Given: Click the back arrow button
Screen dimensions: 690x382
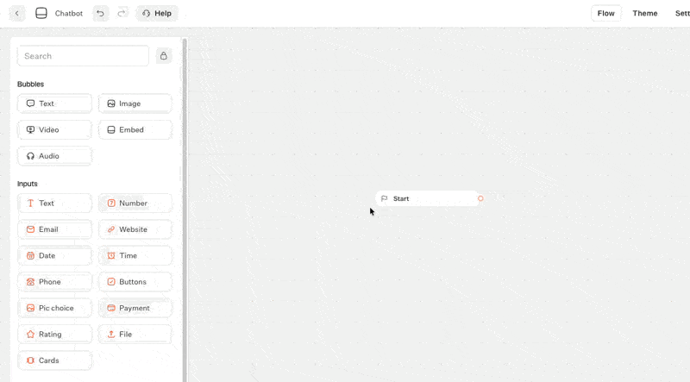Looking at the screenshot, I should [x=16, y=14].
